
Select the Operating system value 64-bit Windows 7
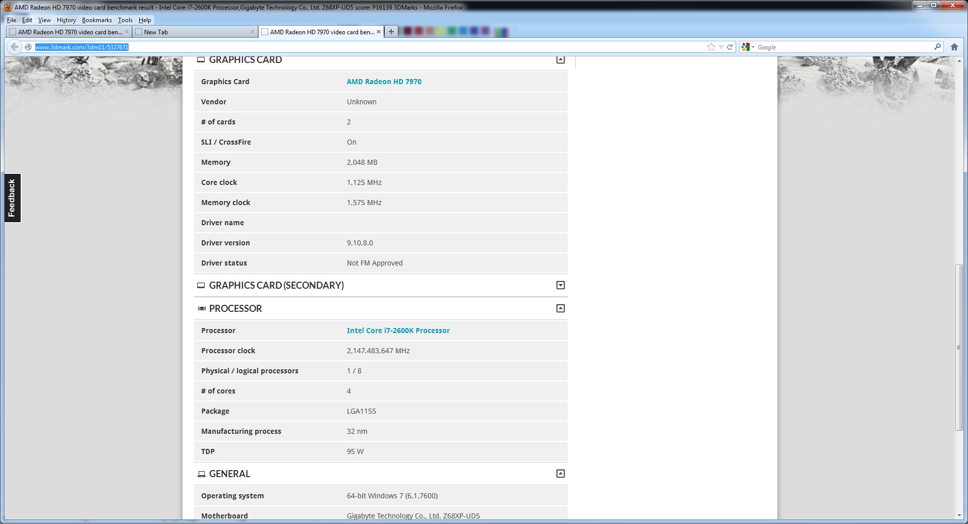(x=392, y=496)
